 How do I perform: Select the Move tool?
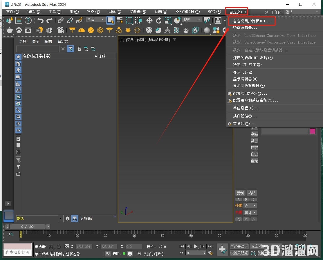[x=149, y=20]
